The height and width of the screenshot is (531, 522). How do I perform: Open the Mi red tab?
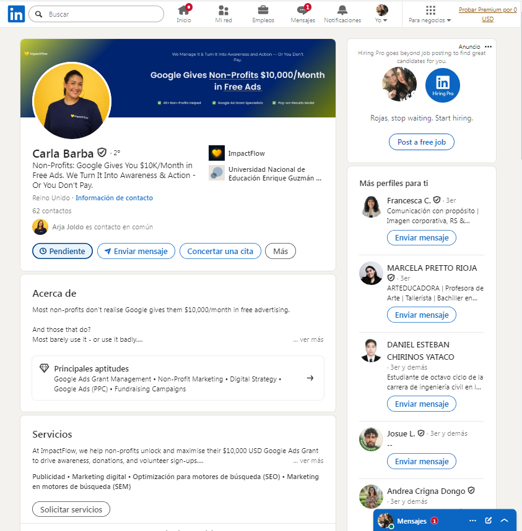[224, 14]
